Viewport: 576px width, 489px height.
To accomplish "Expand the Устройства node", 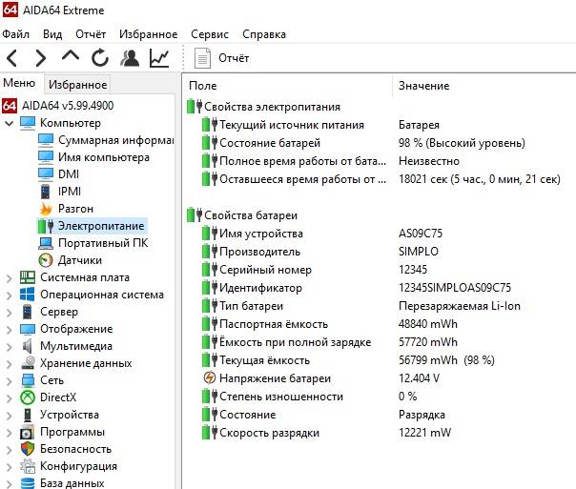I will click(x=10, y=416).
